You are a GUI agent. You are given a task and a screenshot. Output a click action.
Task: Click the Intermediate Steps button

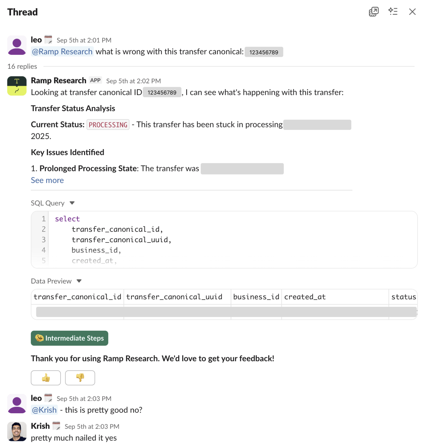click(70, 338)
